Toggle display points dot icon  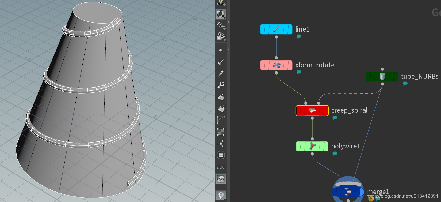point(221,50)
